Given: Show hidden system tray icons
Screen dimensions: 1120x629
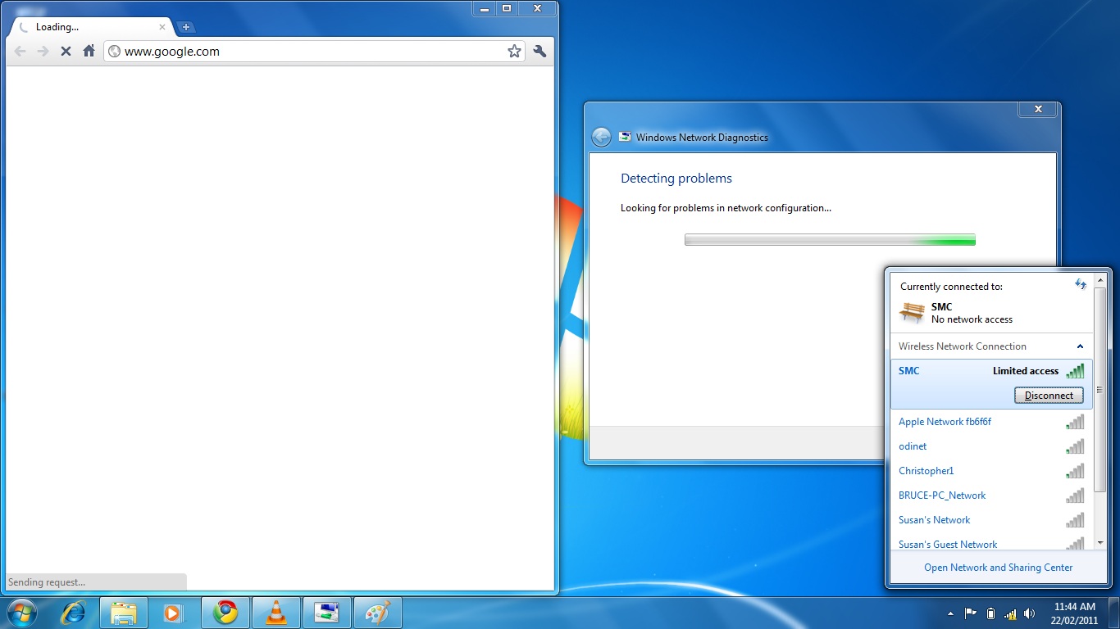Looking at the screenshot, I should (951, 613).
